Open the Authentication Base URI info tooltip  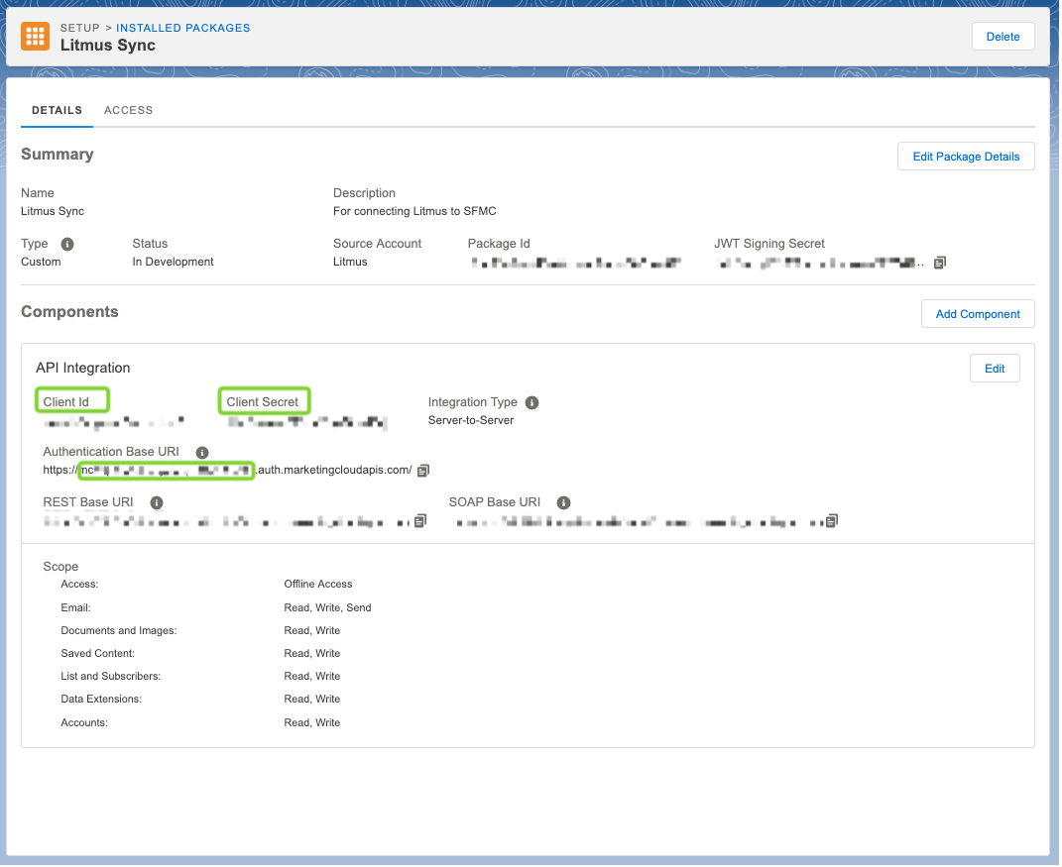(201, 452)
